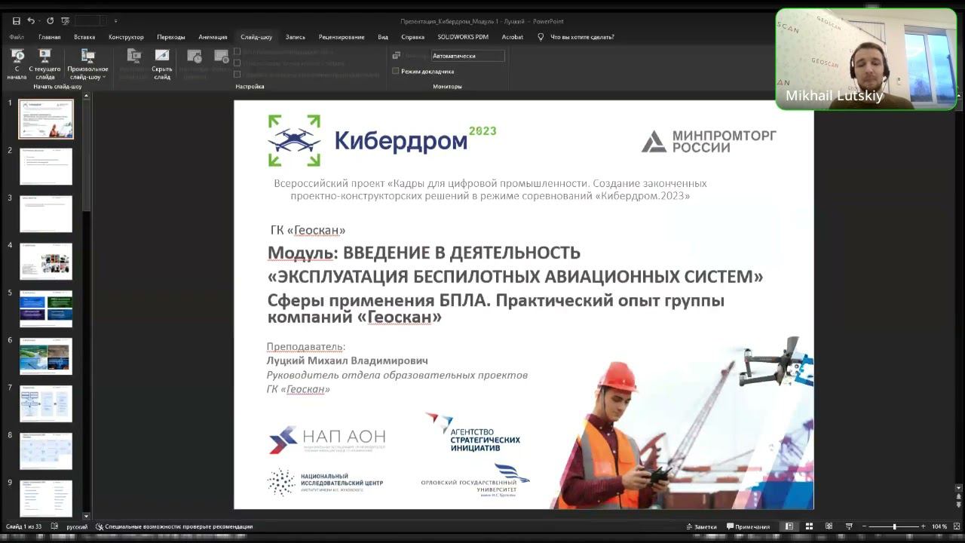The image size is (965, 543).
Task: Switch to Normal view icon
Action: (x=789, y=526)
